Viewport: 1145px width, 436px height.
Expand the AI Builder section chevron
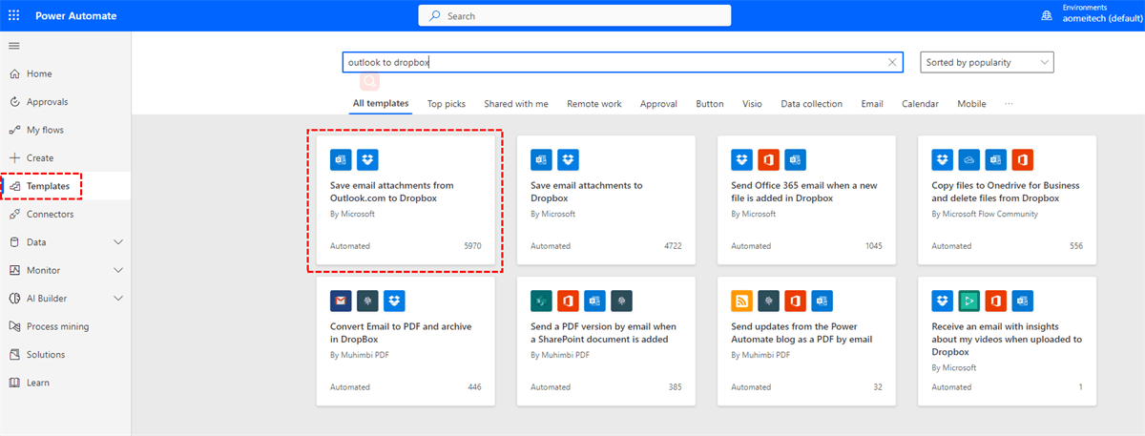tap(118, 299)
